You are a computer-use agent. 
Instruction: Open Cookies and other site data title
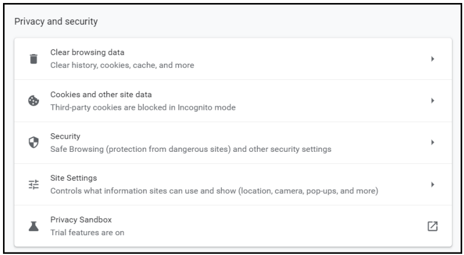point(101,95)
